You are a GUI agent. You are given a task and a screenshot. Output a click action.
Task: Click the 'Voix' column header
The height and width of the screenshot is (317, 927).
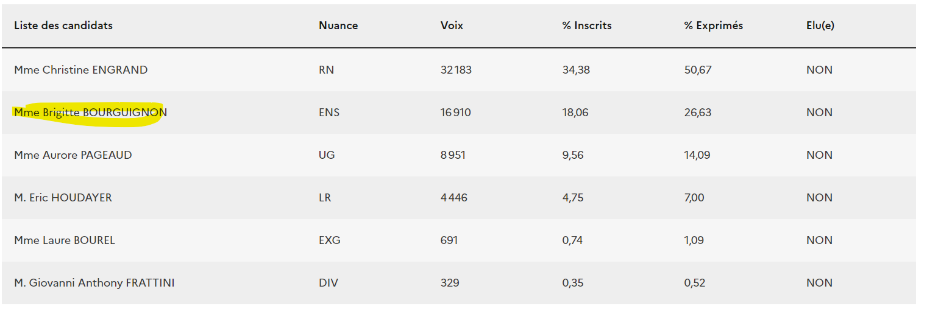pos(452,26)
